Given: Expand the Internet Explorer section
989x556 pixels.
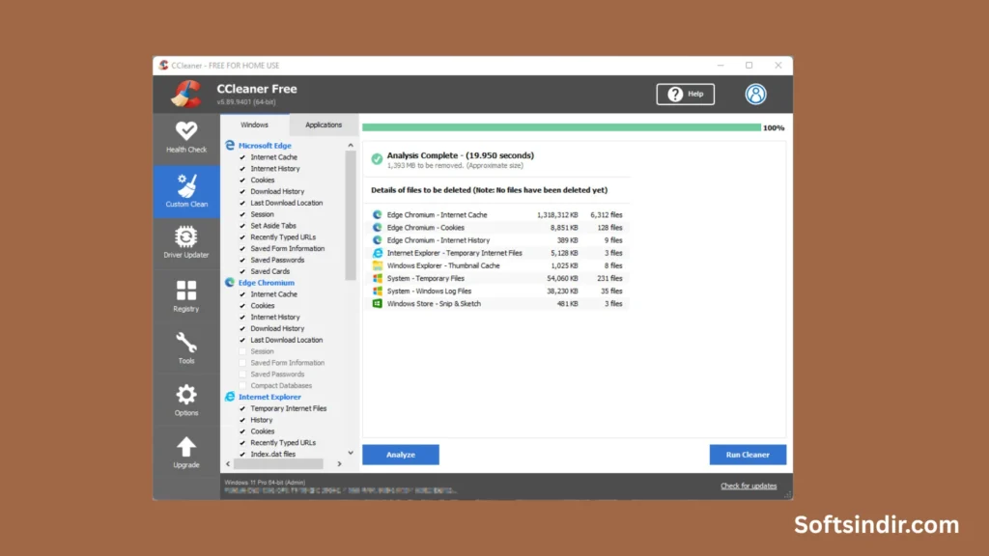Looking at the screenshot, I should tap(268, 397).
